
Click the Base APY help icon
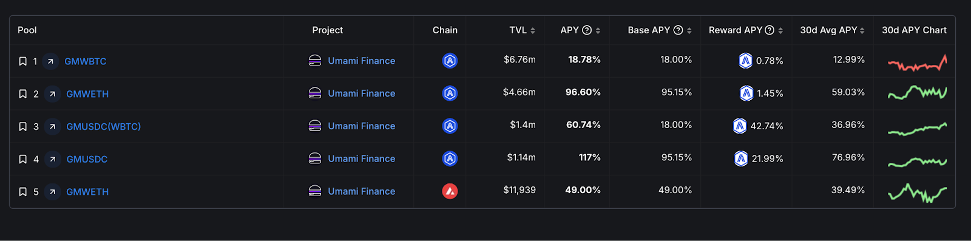(x=678, y=30)
